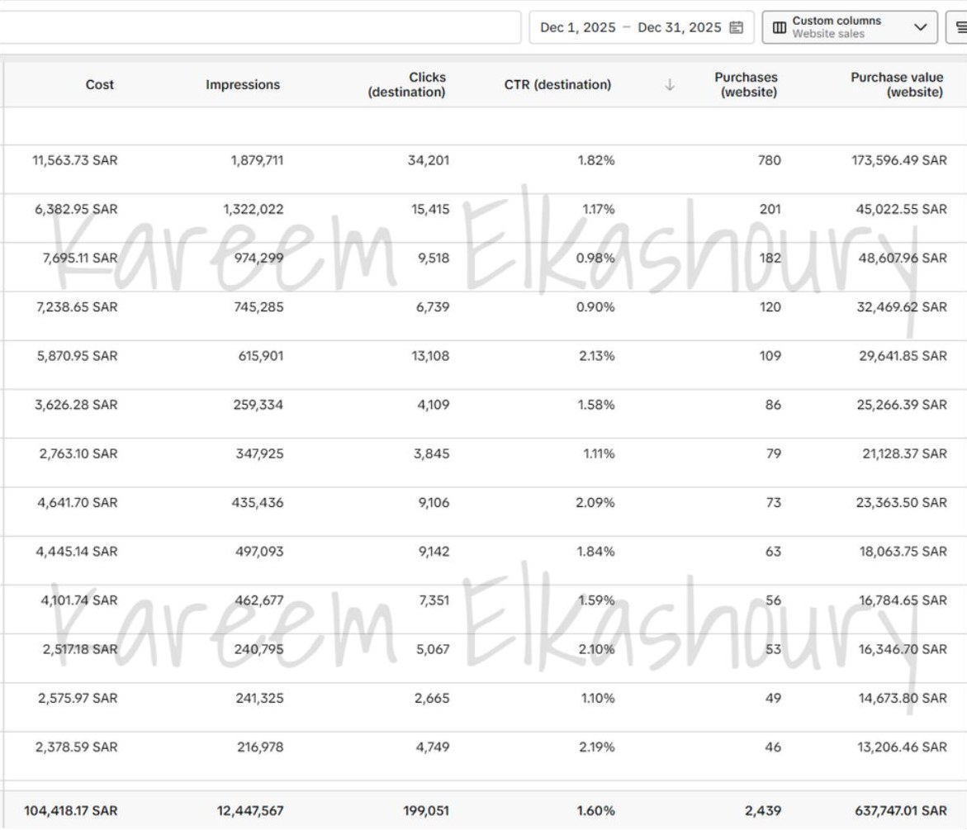Click total purchase value 637,747.01 SAR
967x830 pixels.
pyautogui.click(x=901, y=810)
